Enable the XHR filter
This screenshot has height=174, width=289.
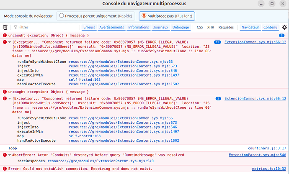point(211,27)
